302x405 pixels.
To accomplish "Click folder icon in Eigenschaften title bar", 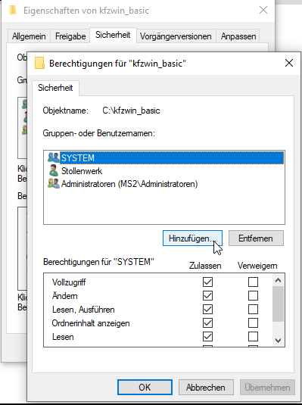I will click(x=13, y=11).
